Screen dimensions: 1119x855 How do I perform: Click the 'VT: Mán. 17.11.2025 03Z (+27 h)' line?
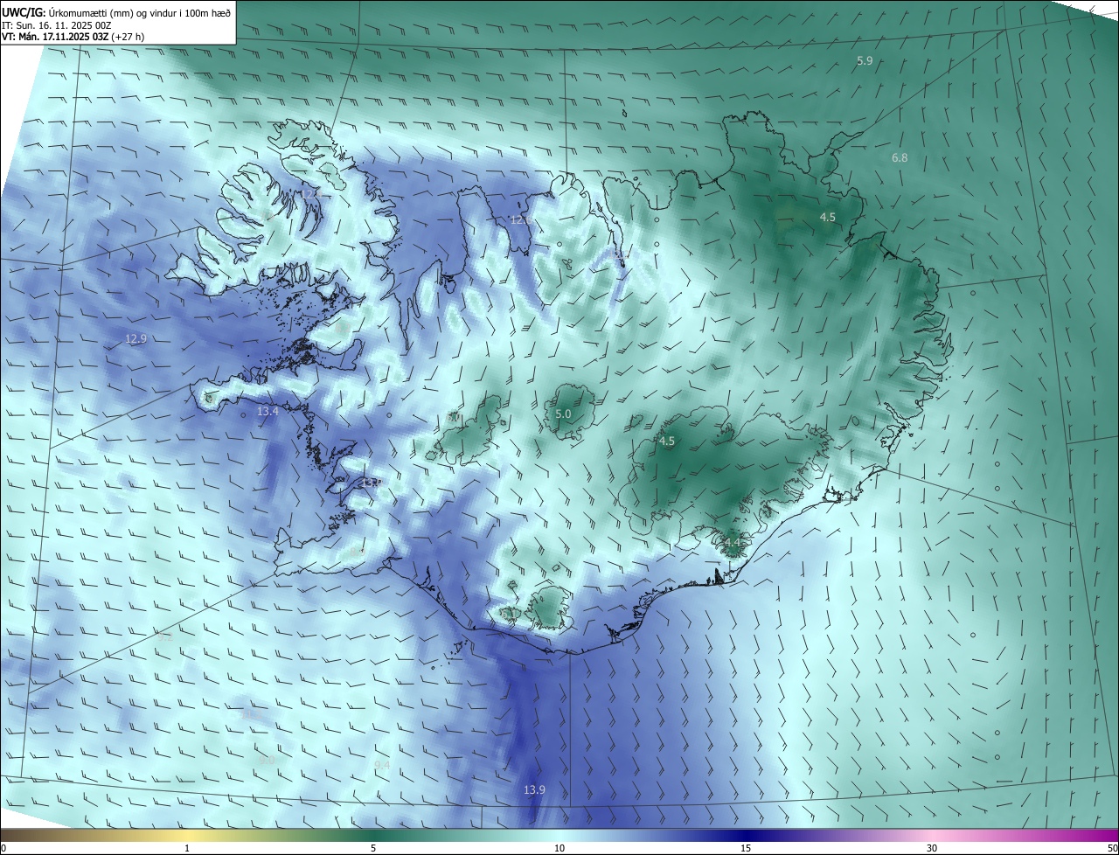73,37
